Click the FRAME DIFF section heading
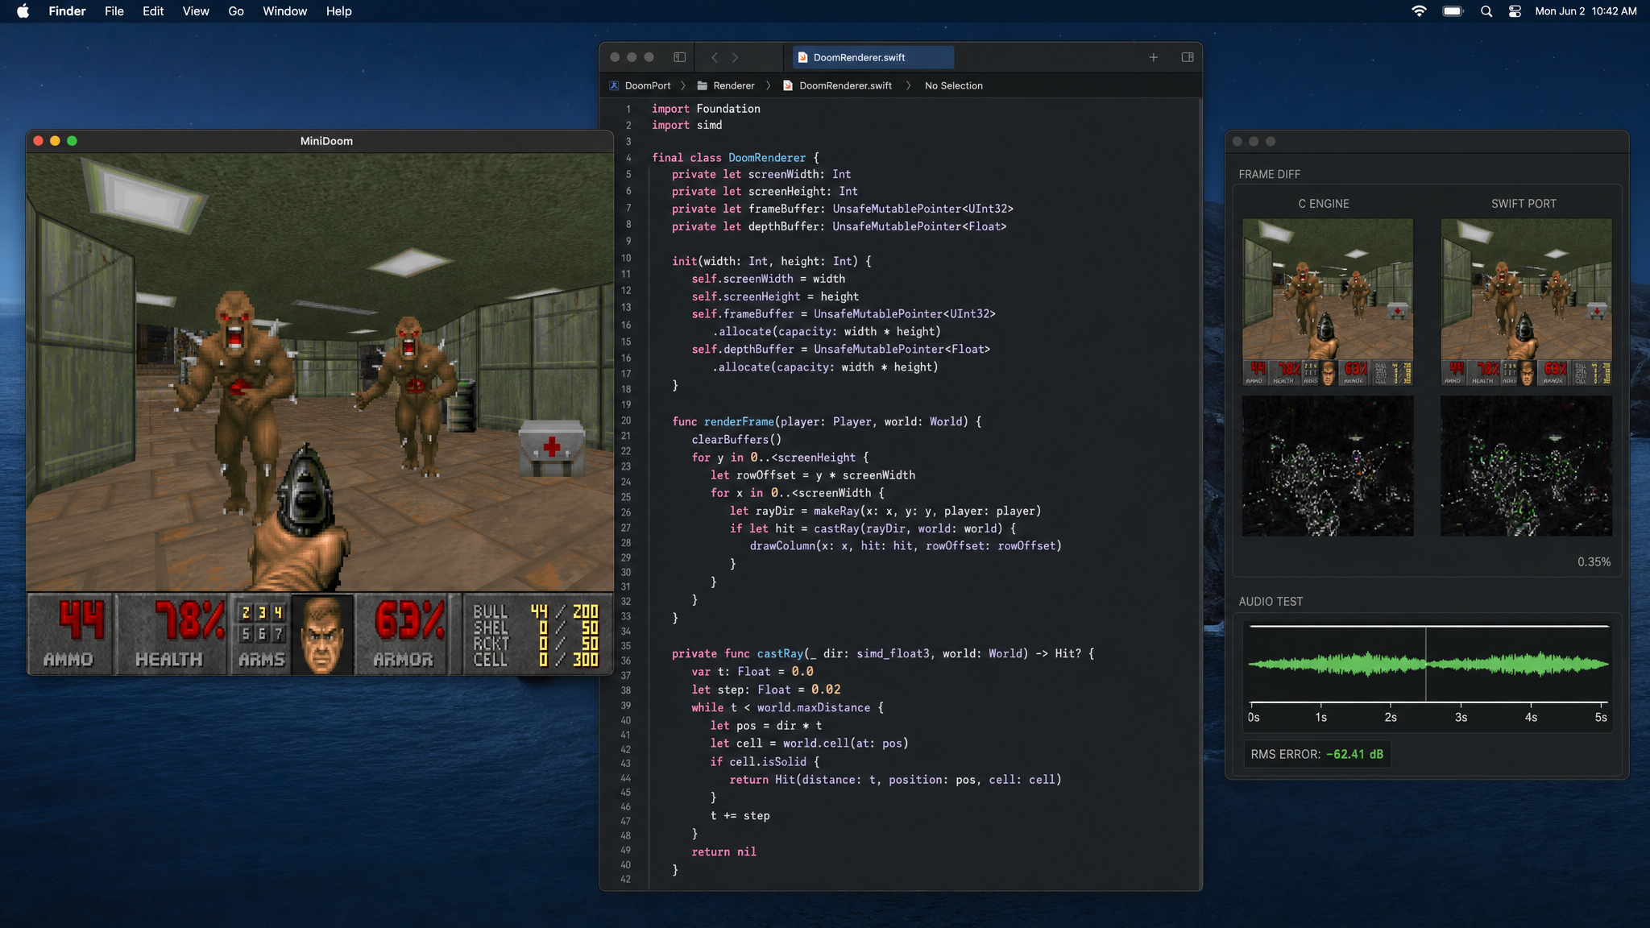The height and width of the screenshot is (928, 1650). tap(1269, 174)
